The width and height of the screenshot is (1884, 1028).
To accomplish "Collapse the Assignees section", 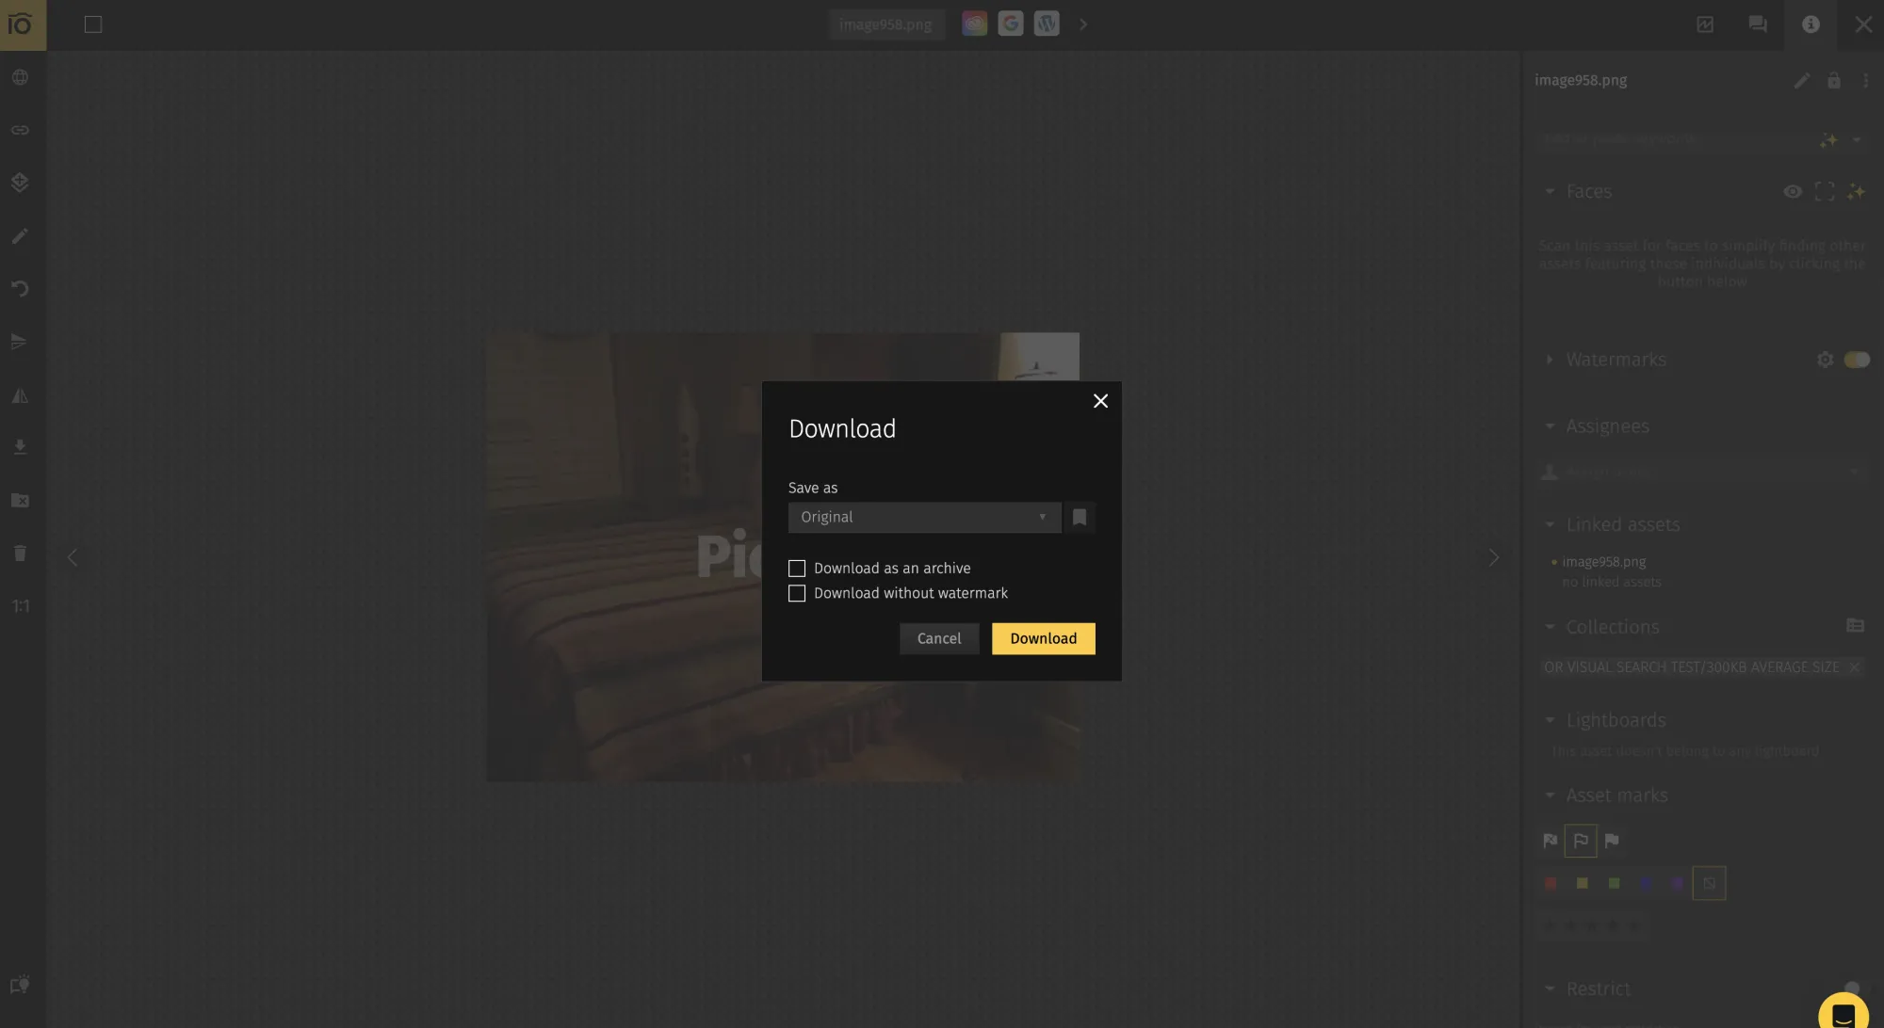I will (x=1550, y=426).
